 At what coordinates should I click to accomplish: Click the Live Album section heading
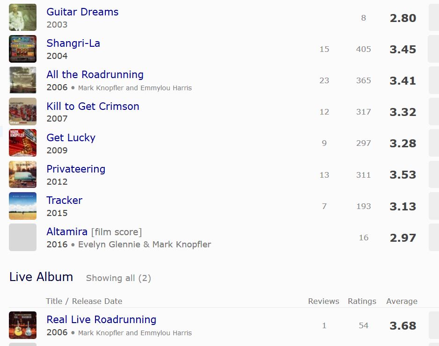pyautogui.click(x=41, y=277)
